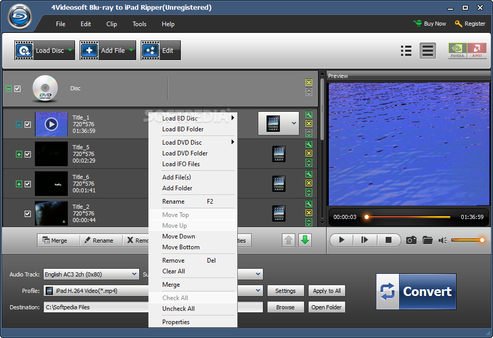The height and width of the screenshot is (338, 493).
Task: Delete Title_5 using its yellow X icon
Action: pyautogui.click(x=309, y=153)
